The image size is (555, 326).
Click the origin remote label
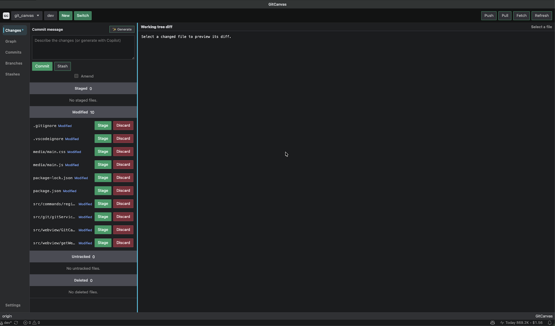(x=7, y=316)
